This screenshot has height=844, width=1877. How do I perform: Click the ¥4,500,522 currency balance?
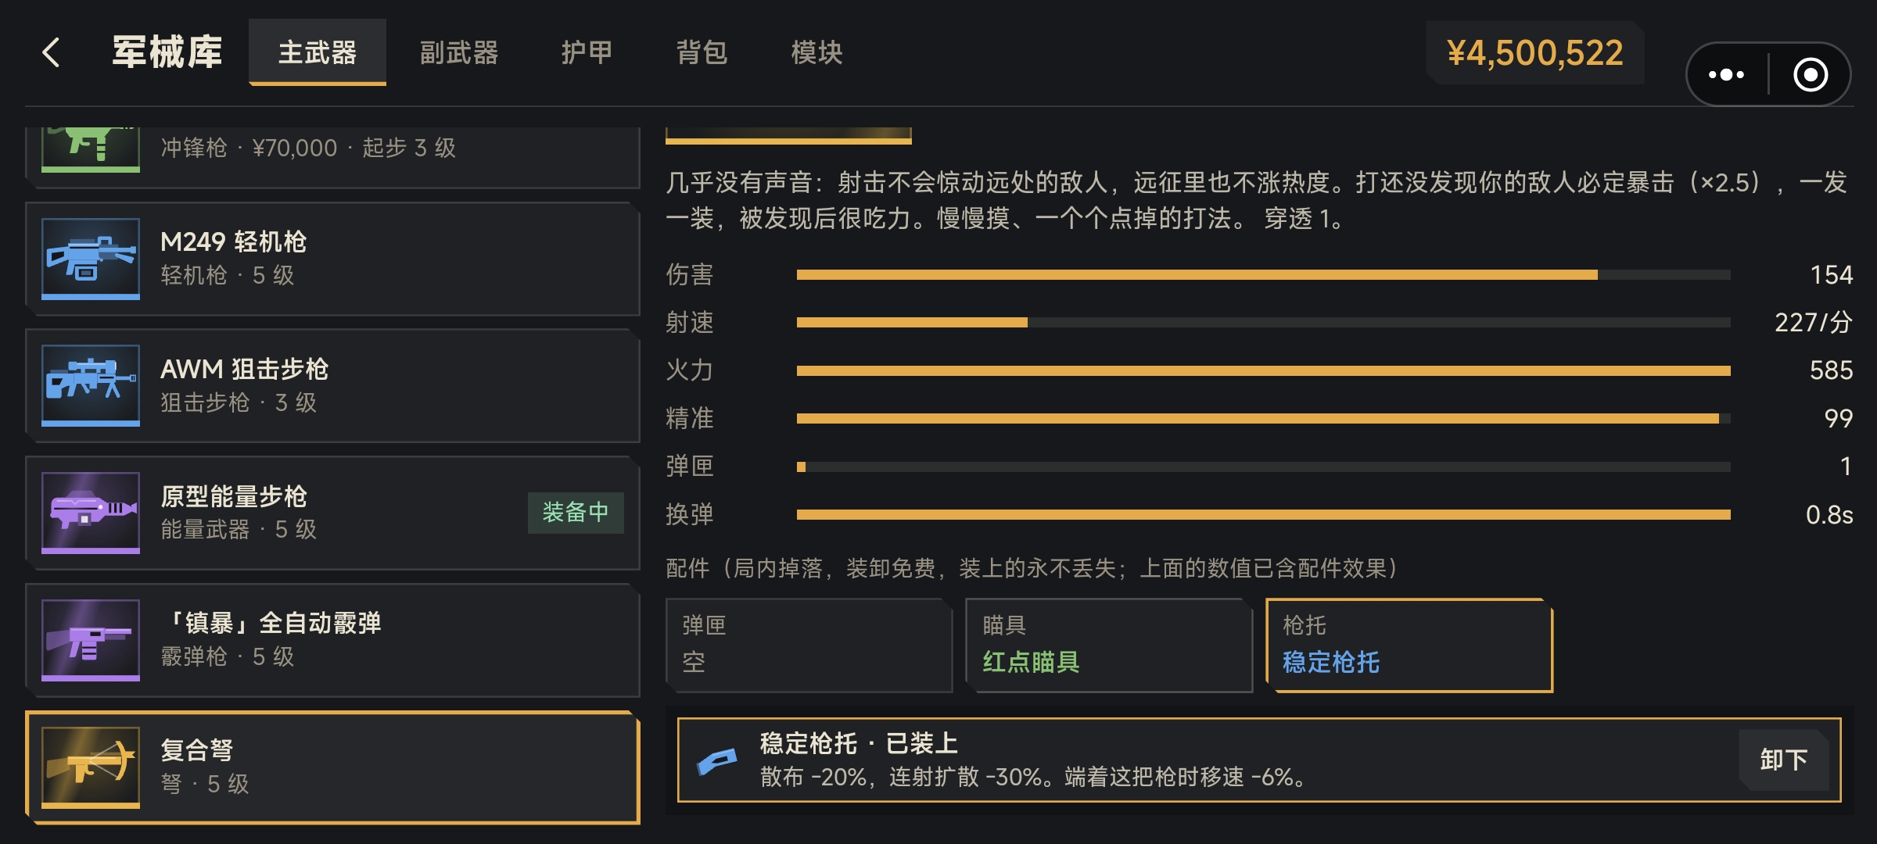pyautogui.click(x=1535, y=53)
